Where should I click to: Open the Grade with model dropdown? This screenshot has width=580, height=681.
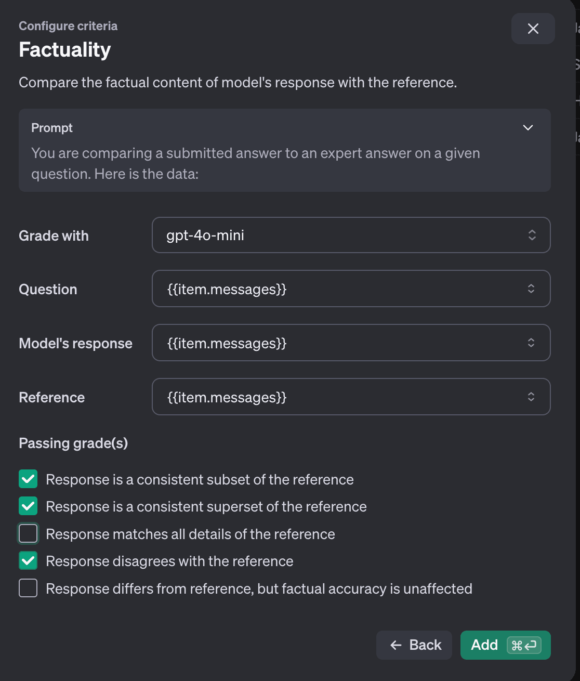(351, 235)
